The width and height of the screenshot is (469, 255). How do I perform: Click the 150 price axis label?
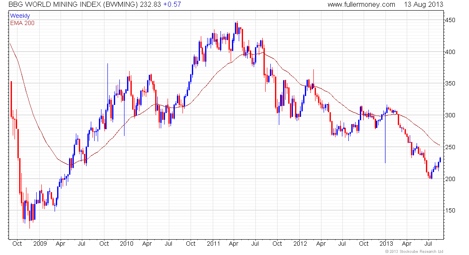450,210
